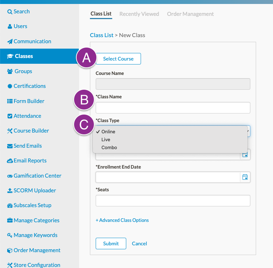The height and width of the screenshot is (268, 273).
Task: Open Manage Keywords sidebar entry
Action: pos(35,235)
